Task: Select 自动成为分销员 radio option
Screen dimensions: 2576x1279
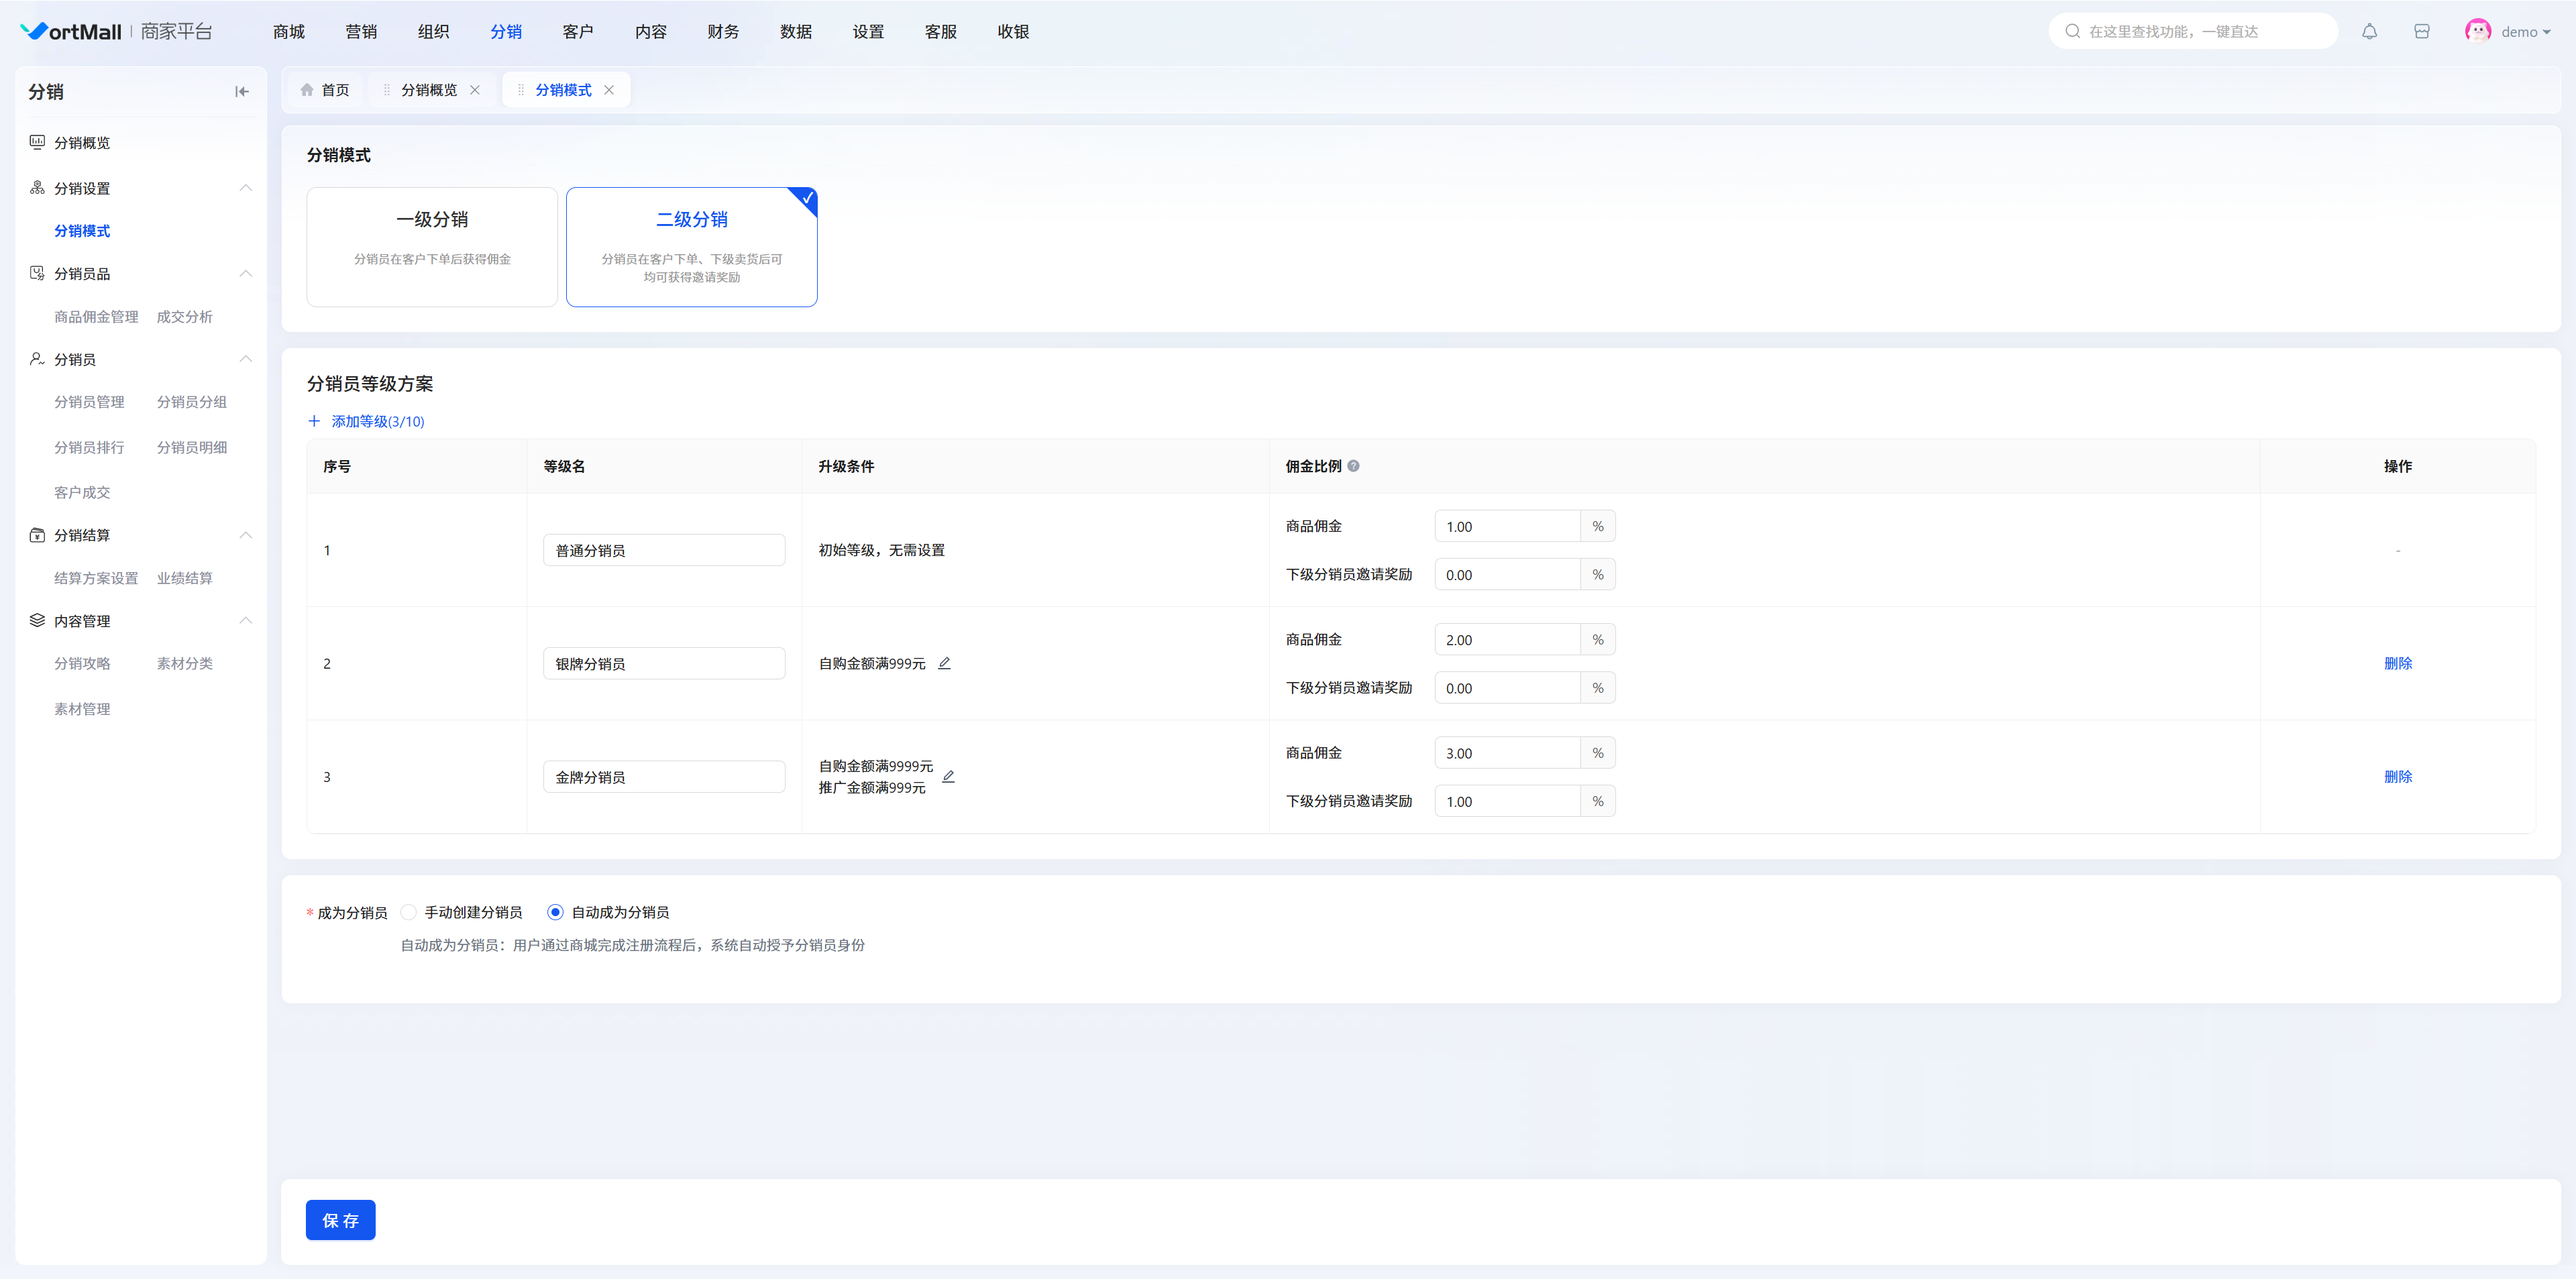Action: point(555,912)
